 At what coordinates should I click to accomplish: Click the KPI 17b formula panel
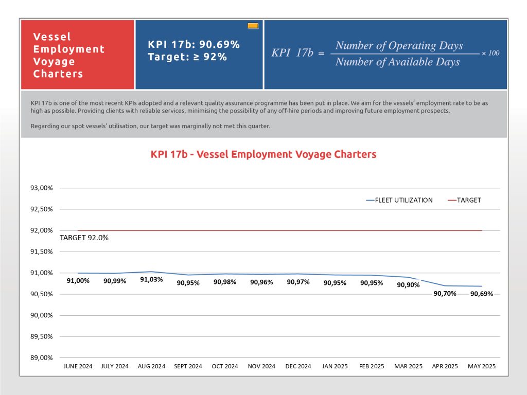(x=385, y=55)
